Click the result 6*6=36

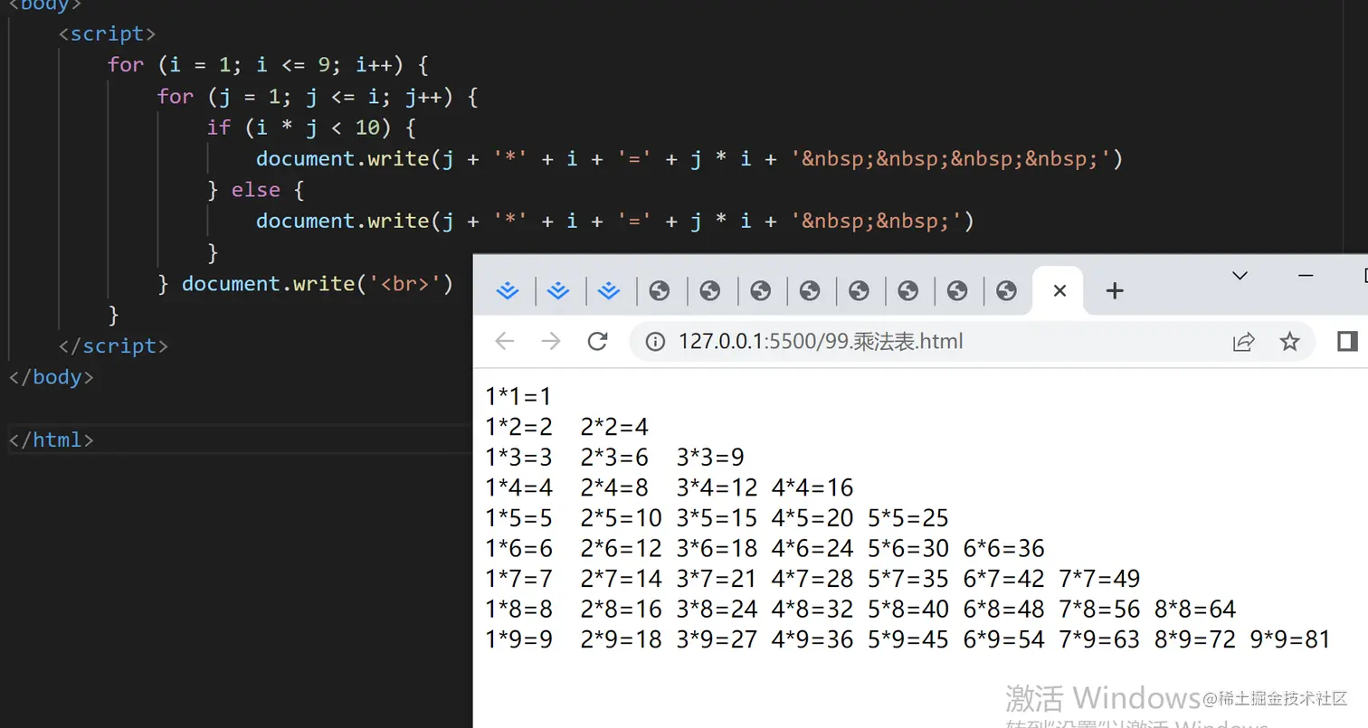[1004, 549]
